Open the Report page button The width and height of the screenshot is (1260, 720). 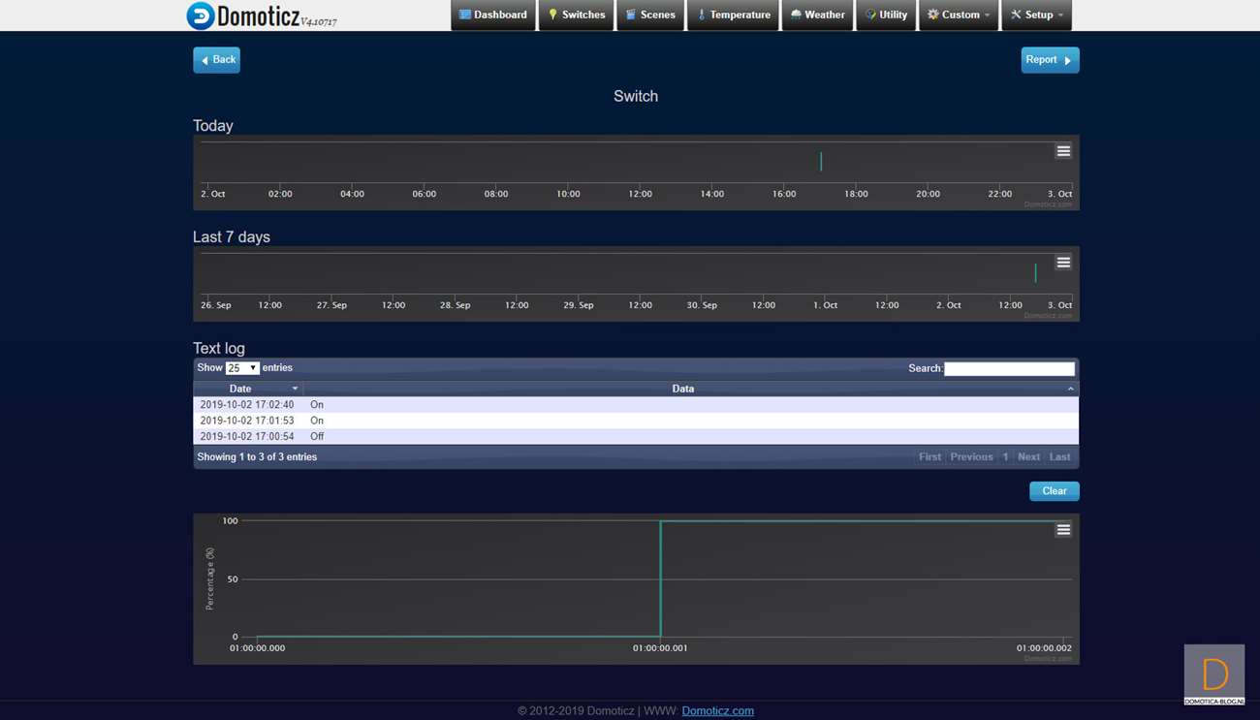[x=1050, y=60]
